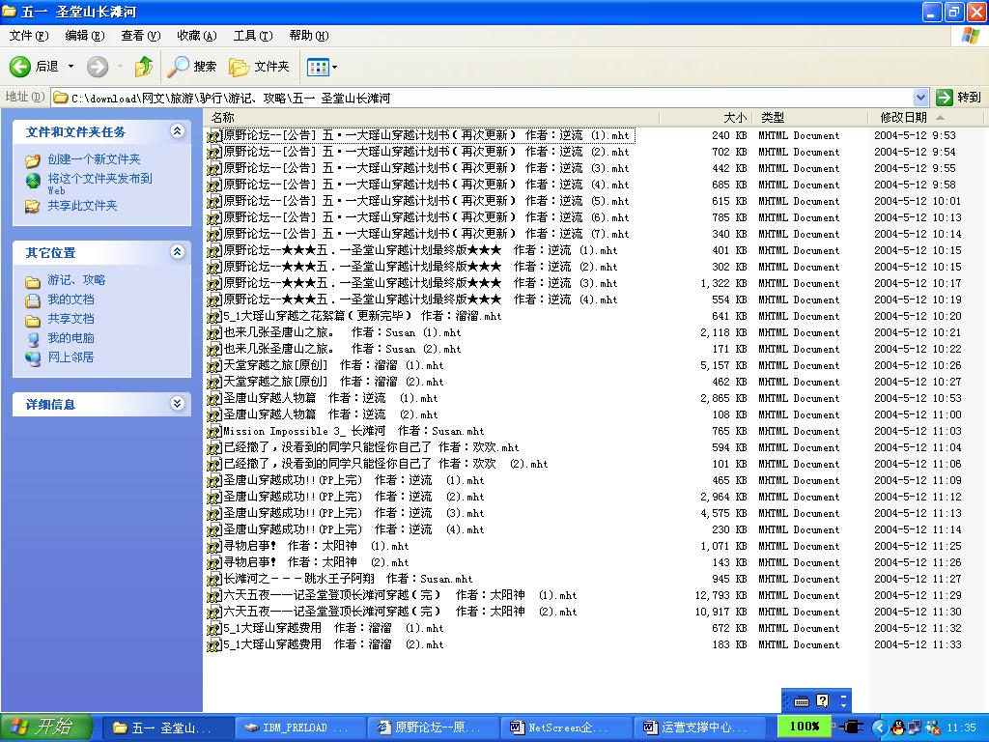Viewport: 989px width, 742px height.
Task: Click the Back (后退) arrow icon
Action: point(20,67)
